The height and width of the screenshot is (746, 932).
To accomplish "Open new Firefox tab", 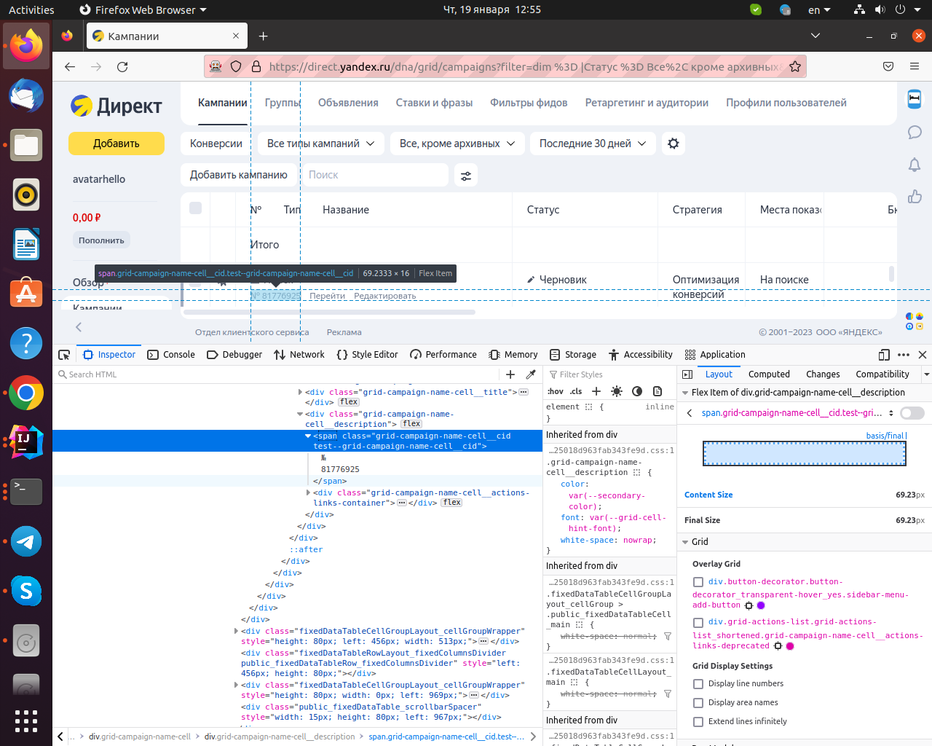I will point(264,36).
